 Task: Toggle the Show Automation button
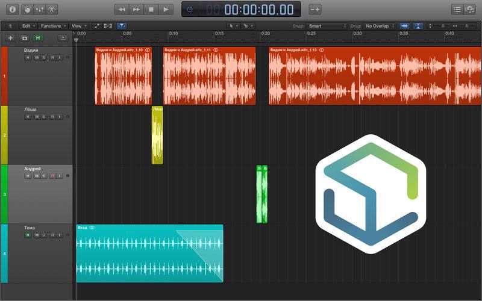coord(97,26)
